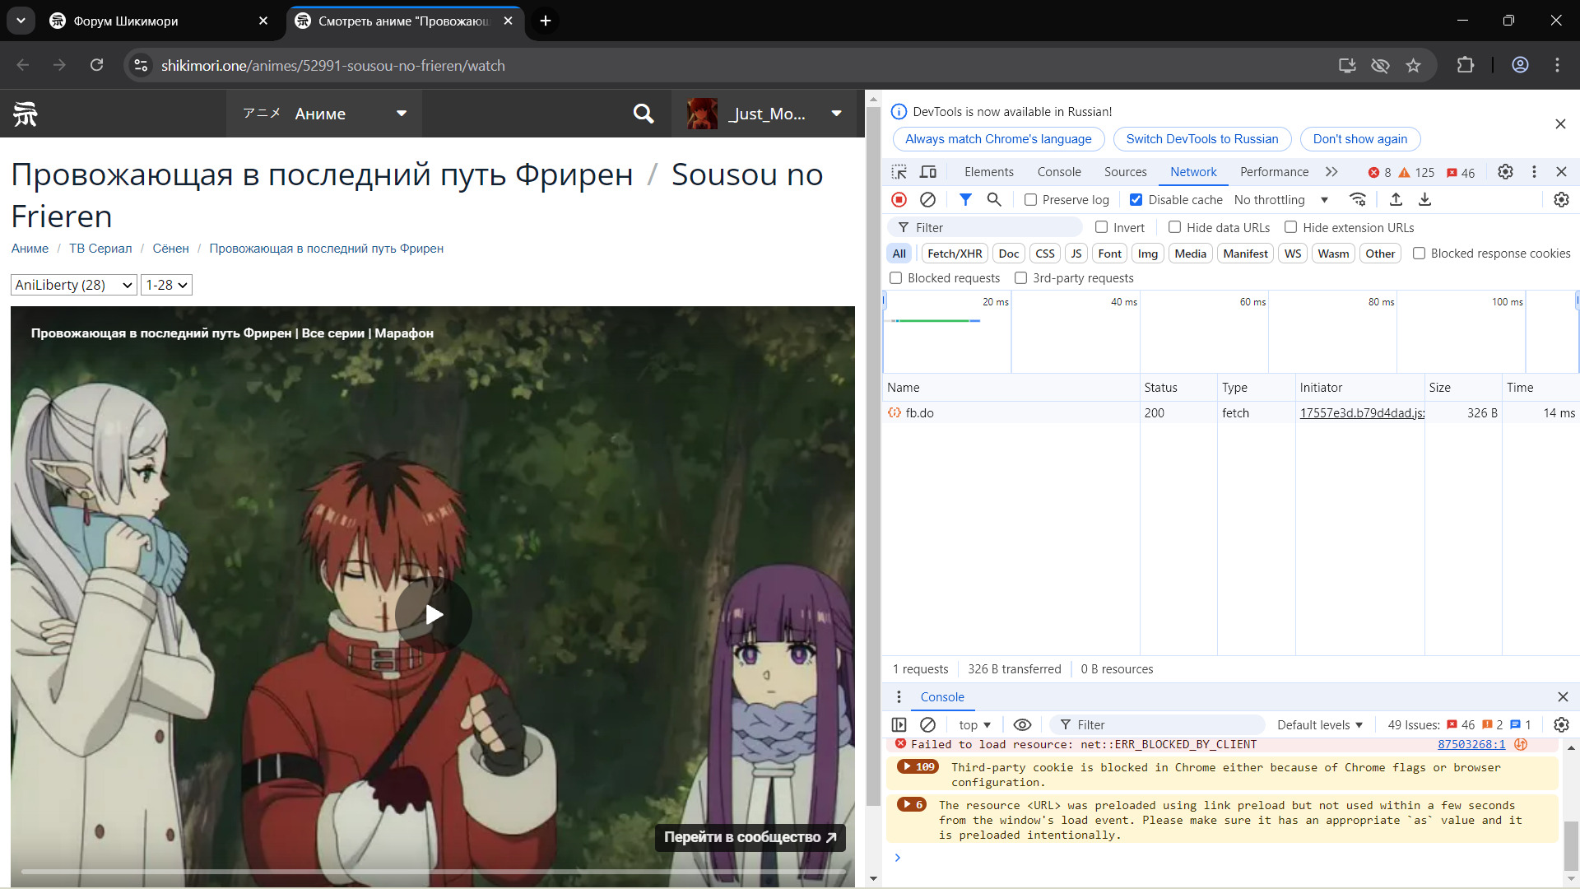Enable the Preserve log checkbox
This screenshot has width=1580, height=889.
[x=1030, y=200]
